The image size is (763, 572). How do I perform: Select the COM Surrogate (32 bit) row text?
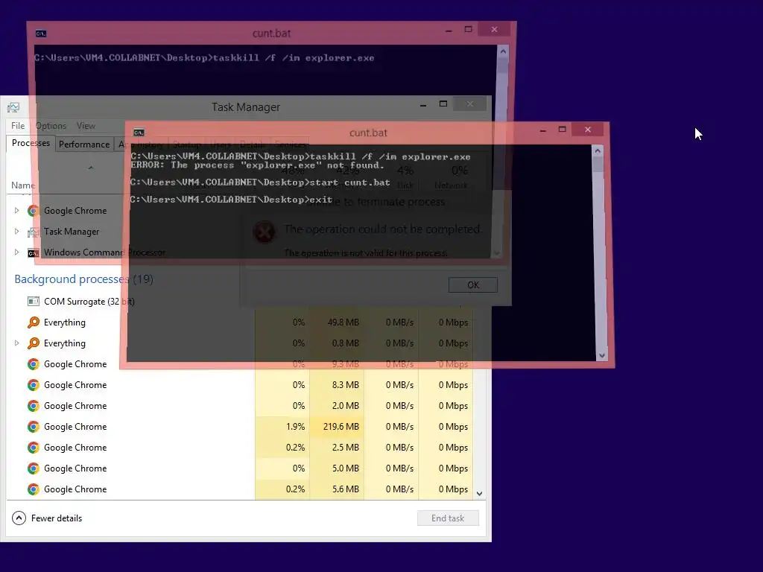coord(89,302)
